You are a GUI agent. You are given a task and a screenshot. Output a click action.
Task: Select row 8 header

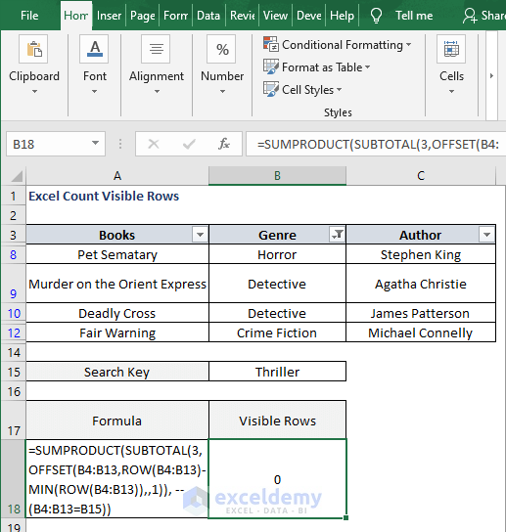click(x=14, y=254)
